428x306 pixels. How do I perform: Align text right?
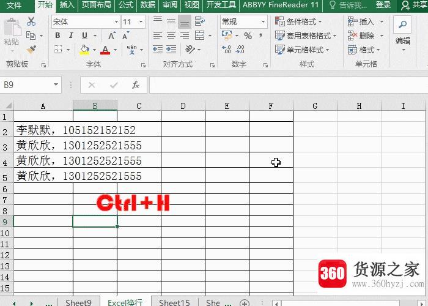185,35
